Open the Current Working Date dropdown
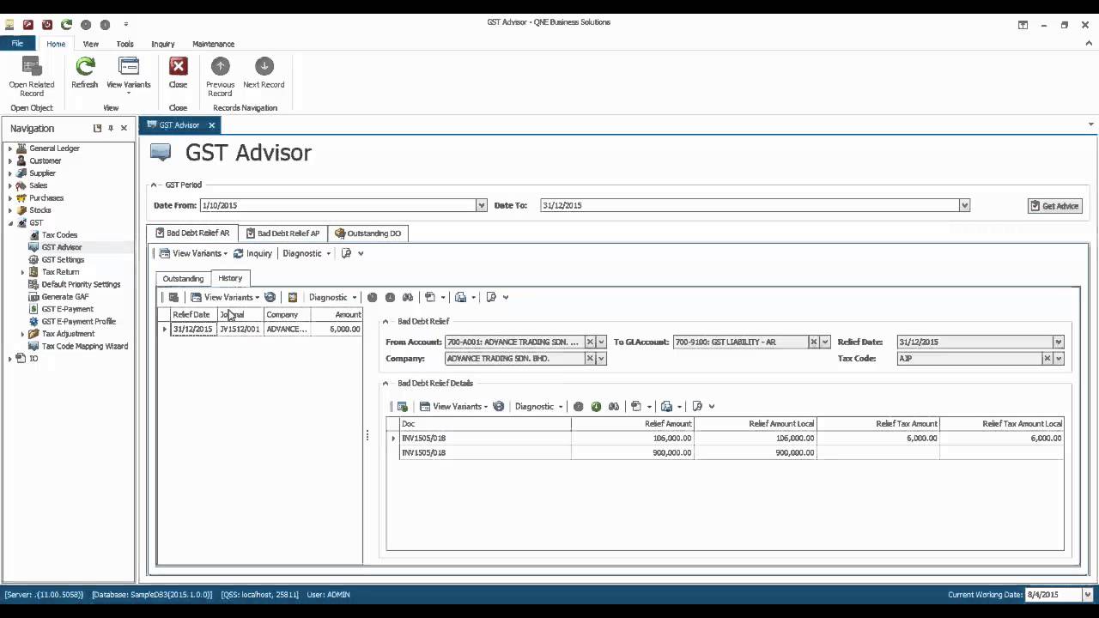 (1088, 594)
